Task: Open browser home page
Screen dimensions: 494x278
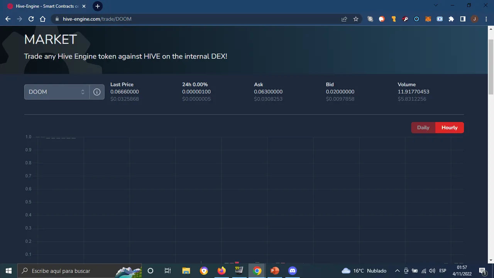Action: (43, 19)
